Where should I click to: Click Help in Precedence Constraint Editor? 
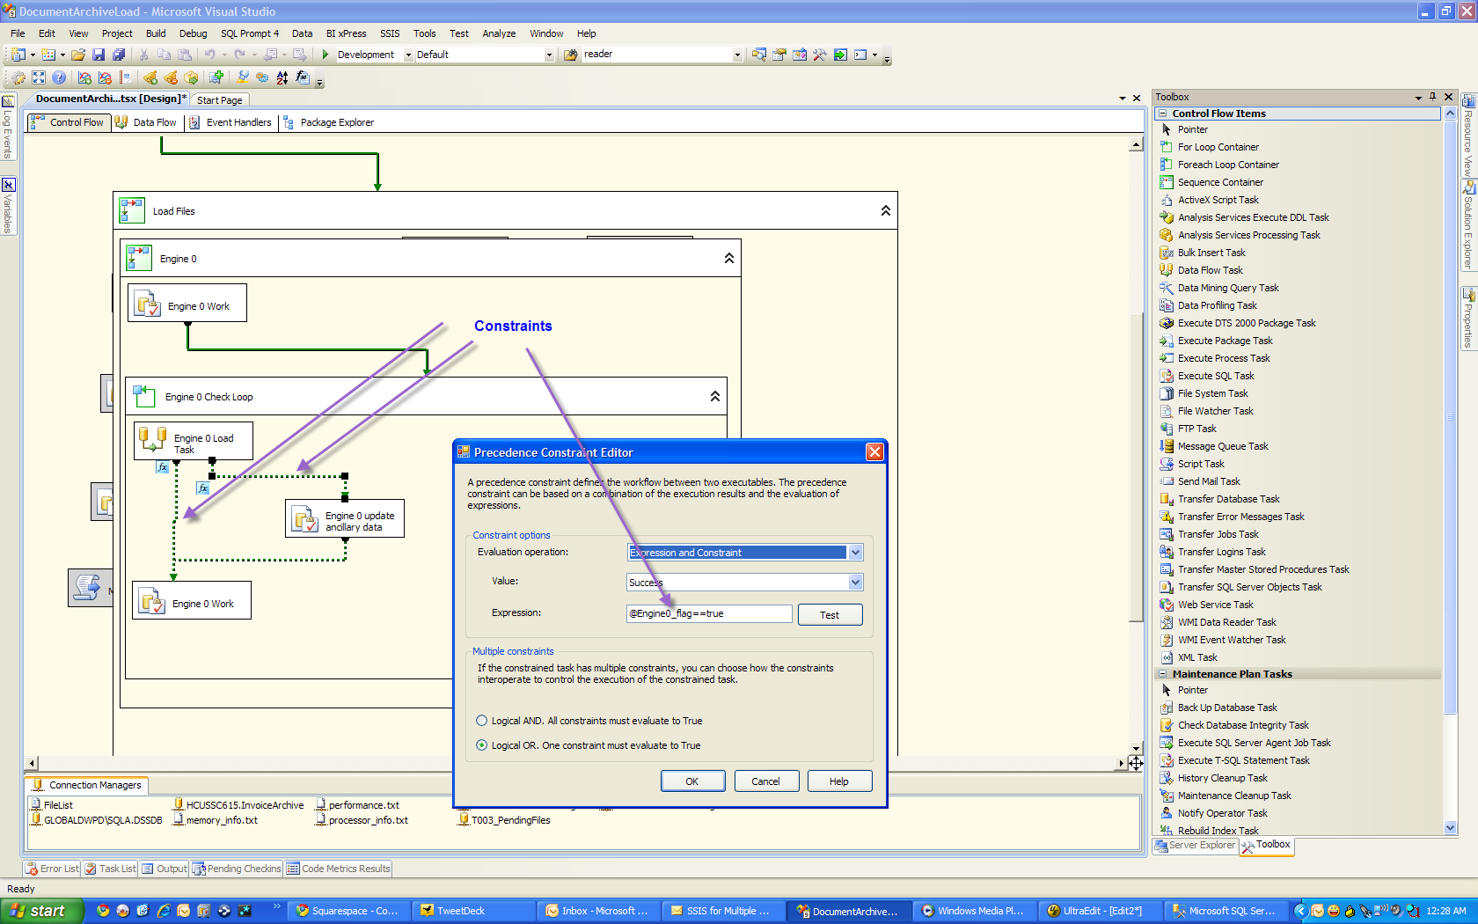[x=839, y=781]
